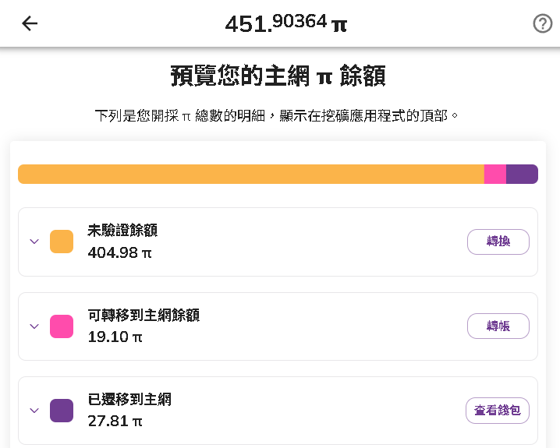Tap the 451.90364 π total balance header
This screenshot has height=448, width=560.
tap(285, 23)
